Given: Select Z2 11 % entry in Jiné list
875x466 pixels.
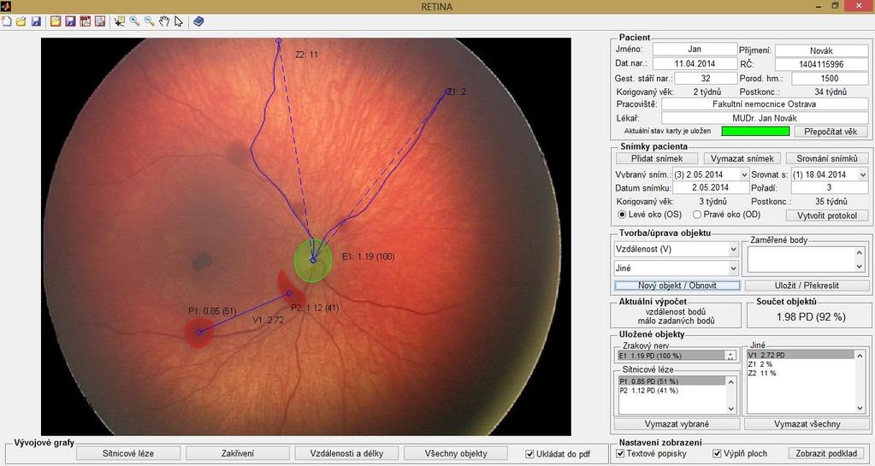Looking at the screenshot, I should (x=801, y=373).
